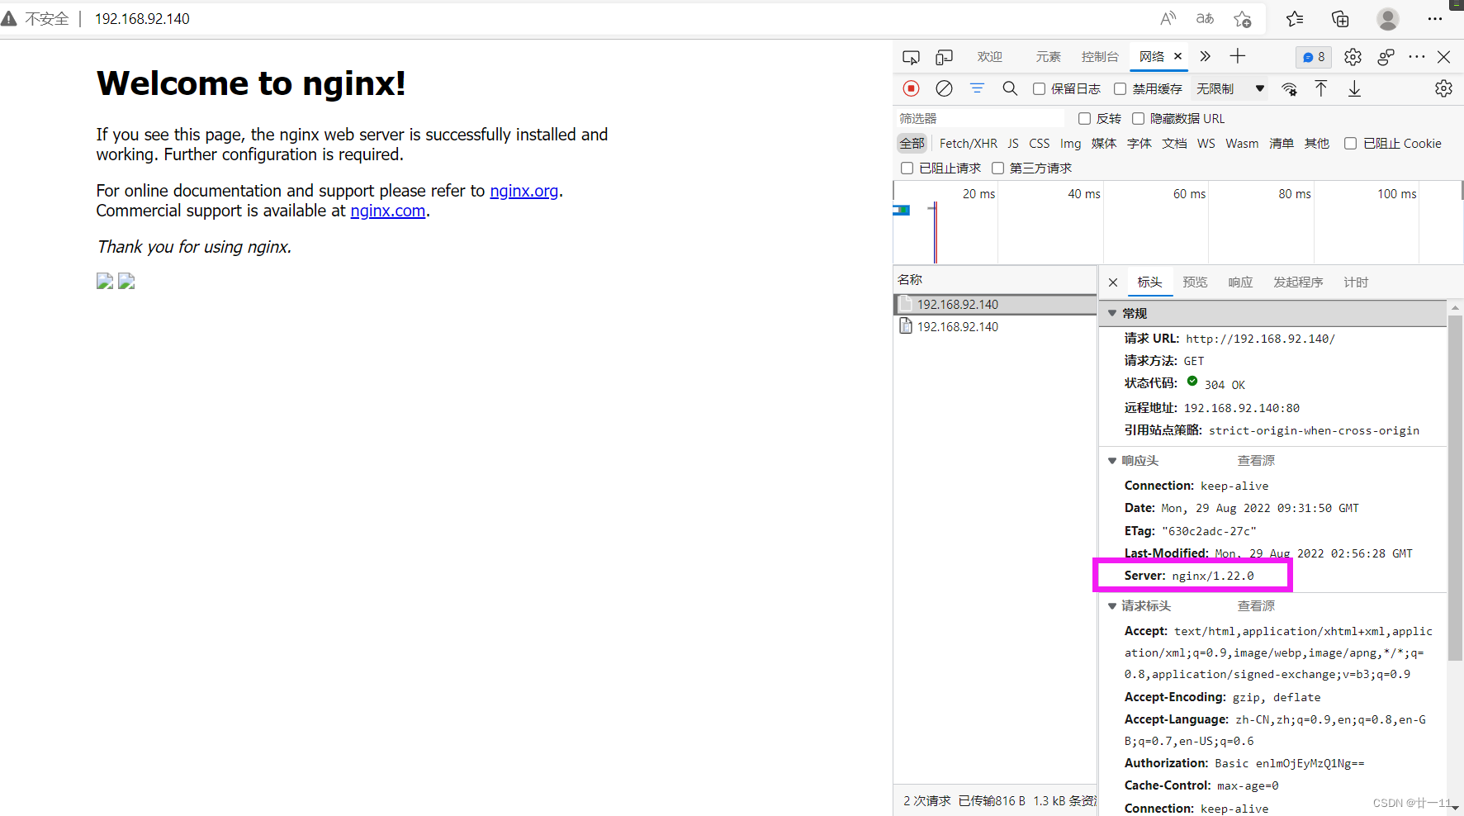Click the translate icon in address bar
This screenshot has width=1464, height=816.
pos(1205,18)
